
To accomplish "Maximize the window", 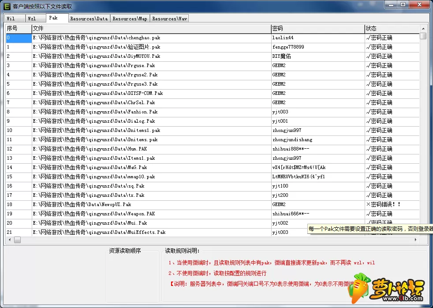I will pos(403,5).
